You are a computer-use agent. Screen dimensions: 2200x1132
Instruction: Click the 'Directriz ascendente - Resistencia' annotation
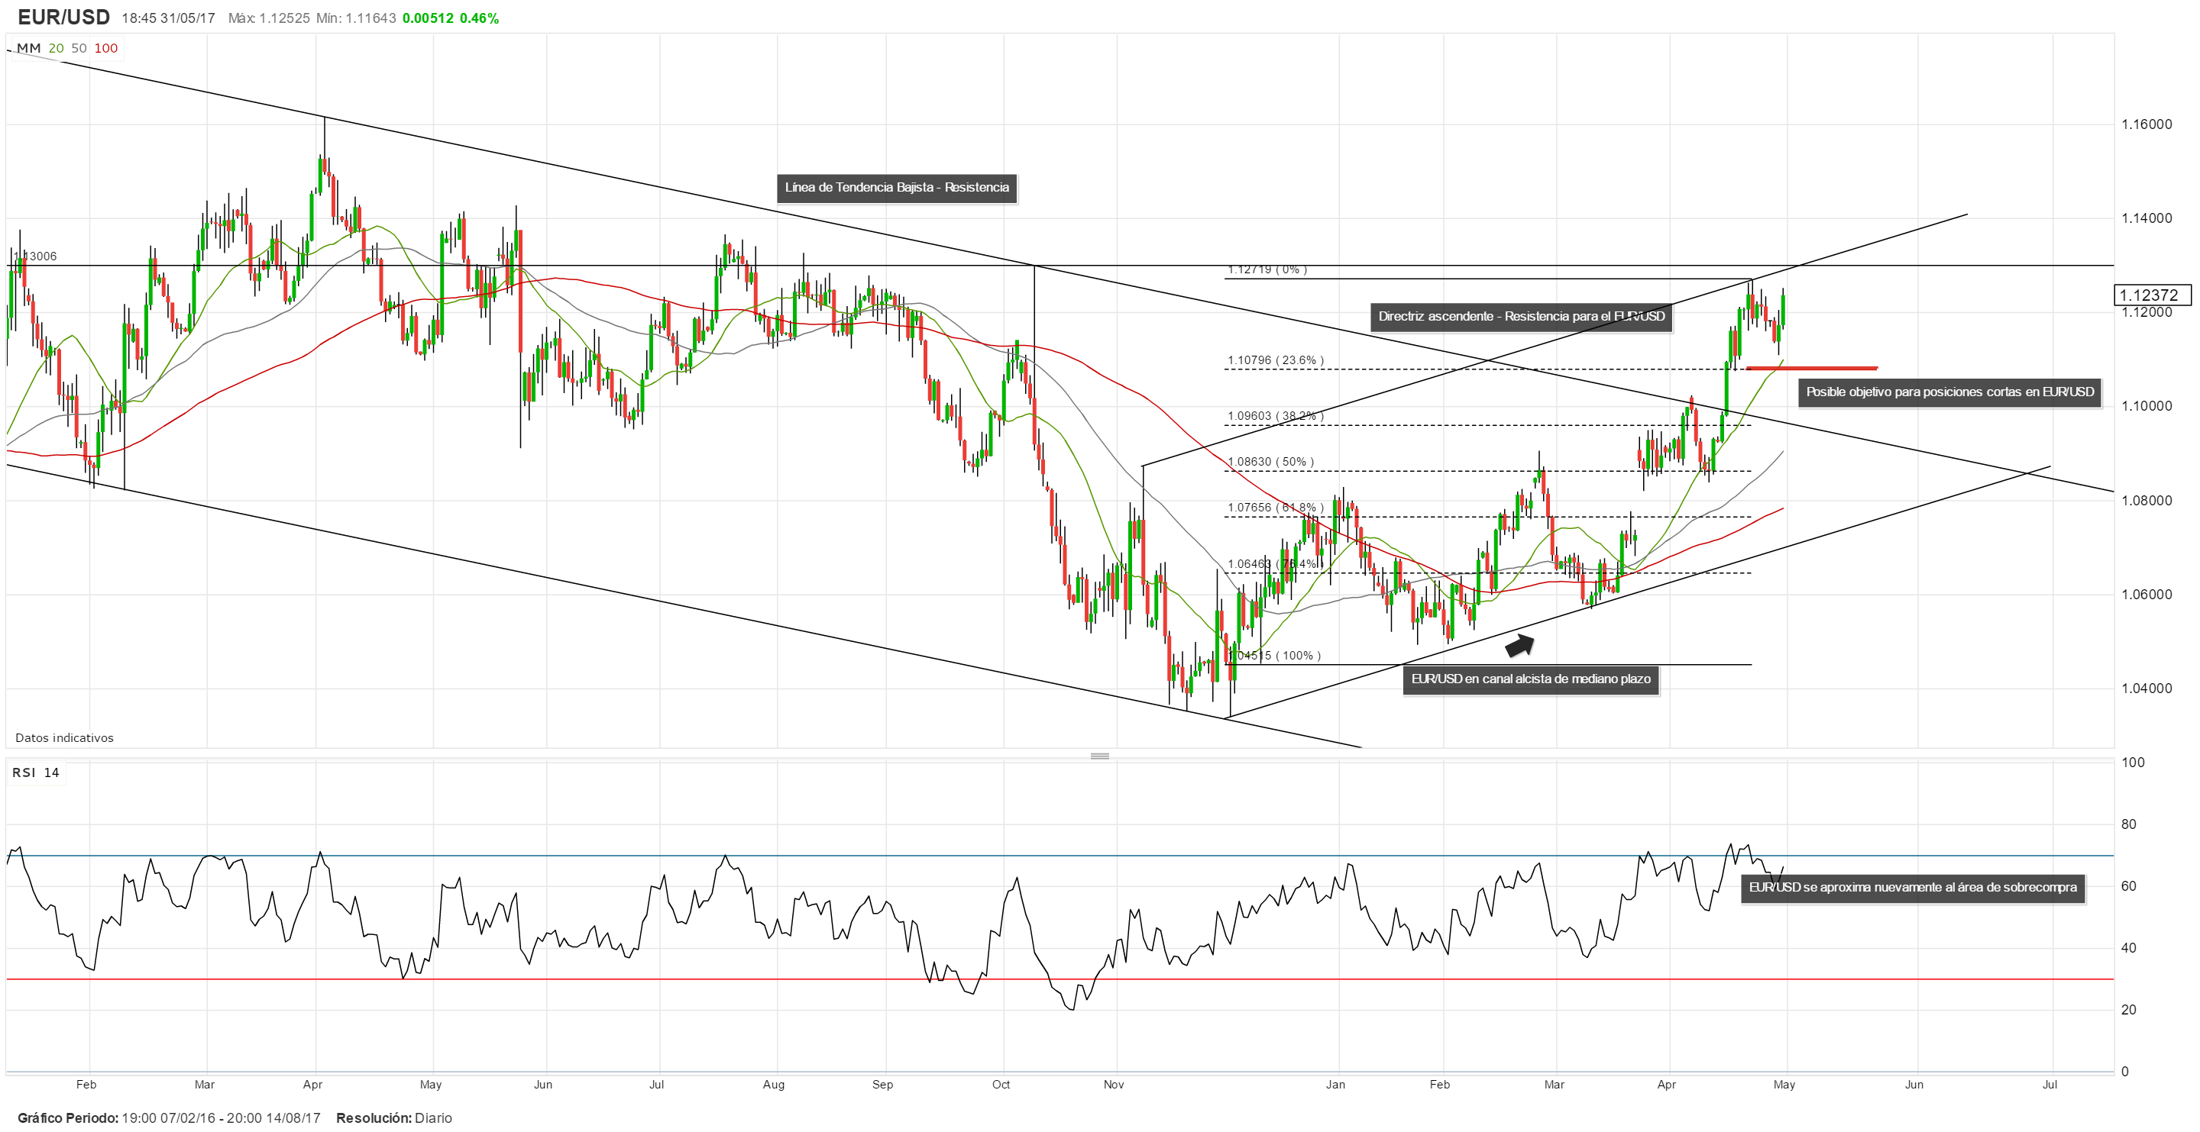pos(1521,317)
